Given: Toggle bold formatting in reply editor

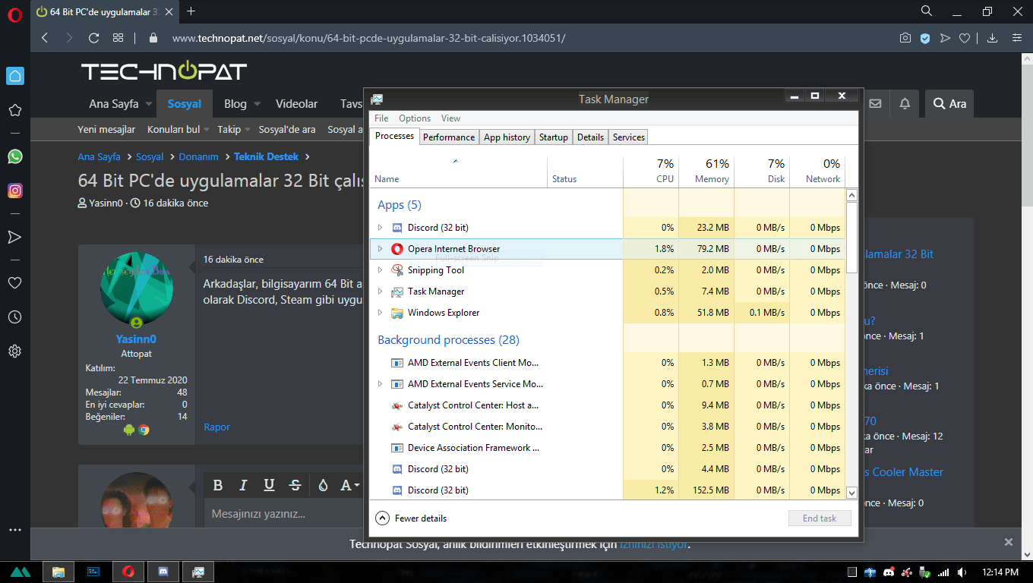Looking at the screenshot, I should [x=218, y=485].
